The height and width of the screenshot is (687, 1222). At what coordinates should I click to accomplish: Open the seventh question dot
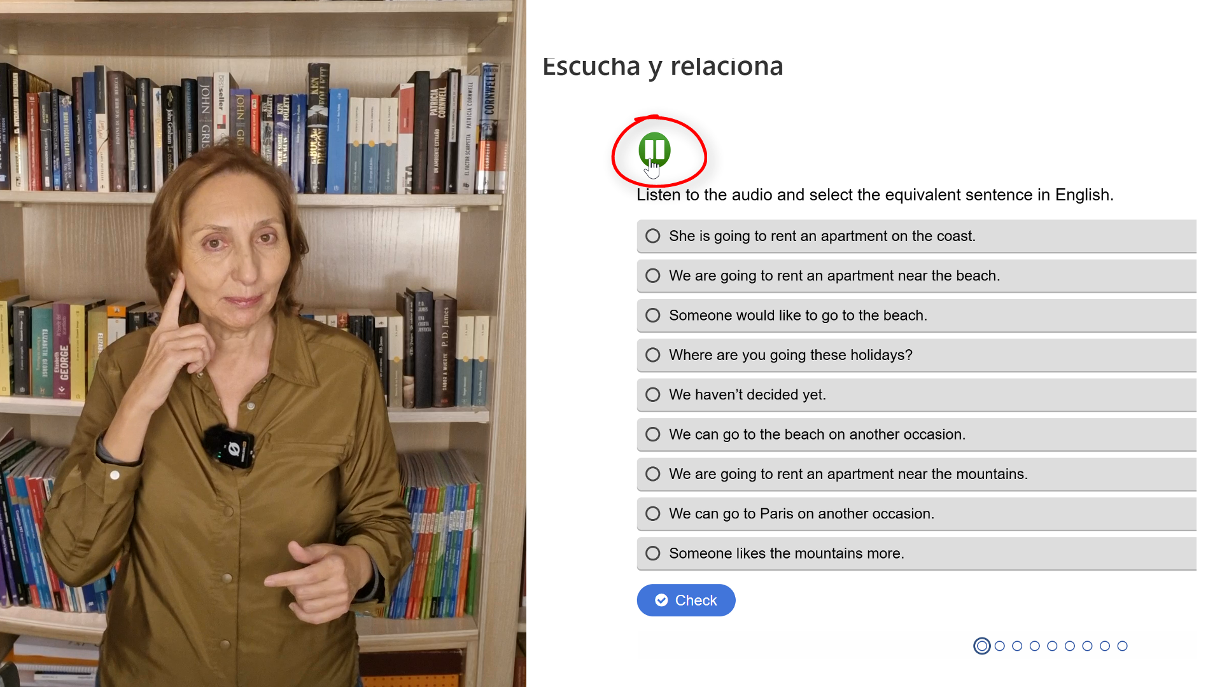(x=1087, y=646)
